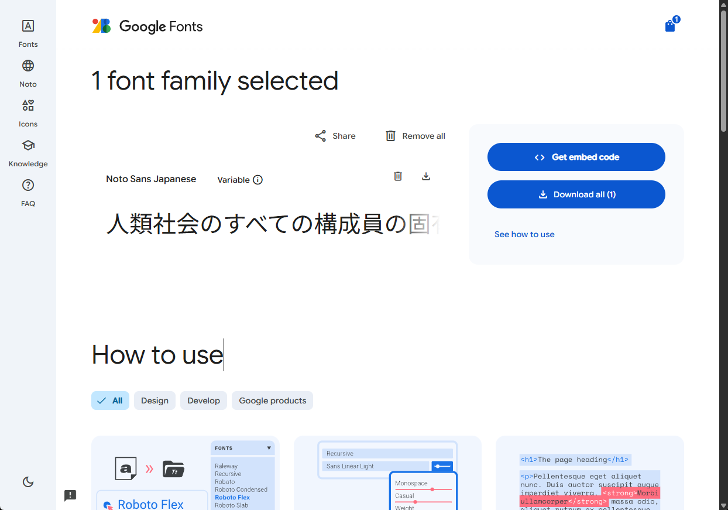Toggle dark mode with the moon icon
728x510 pixels.
click(28, 481)
